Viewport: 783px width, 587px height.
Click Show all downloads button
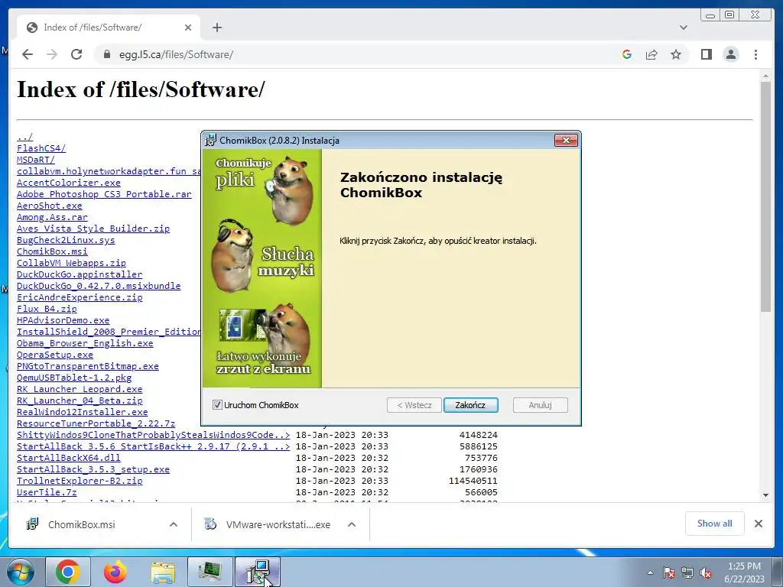click(x=715, y=524)
